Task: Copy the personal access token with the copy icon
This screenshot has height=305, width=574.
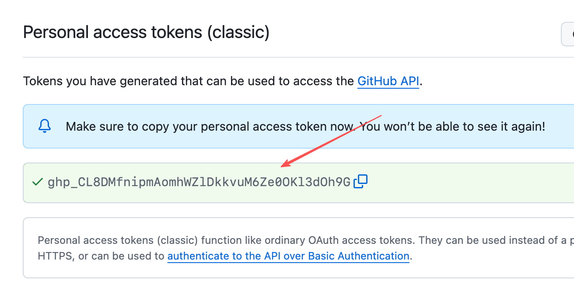Action: click(x=360, y=181)
